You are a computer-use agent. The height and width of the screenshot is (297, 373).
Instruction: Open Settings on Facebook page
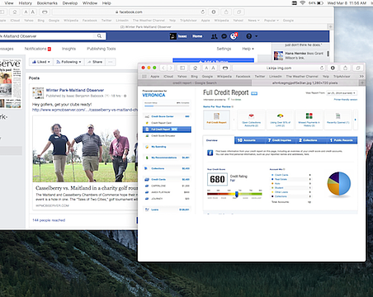tap(224, 49)
